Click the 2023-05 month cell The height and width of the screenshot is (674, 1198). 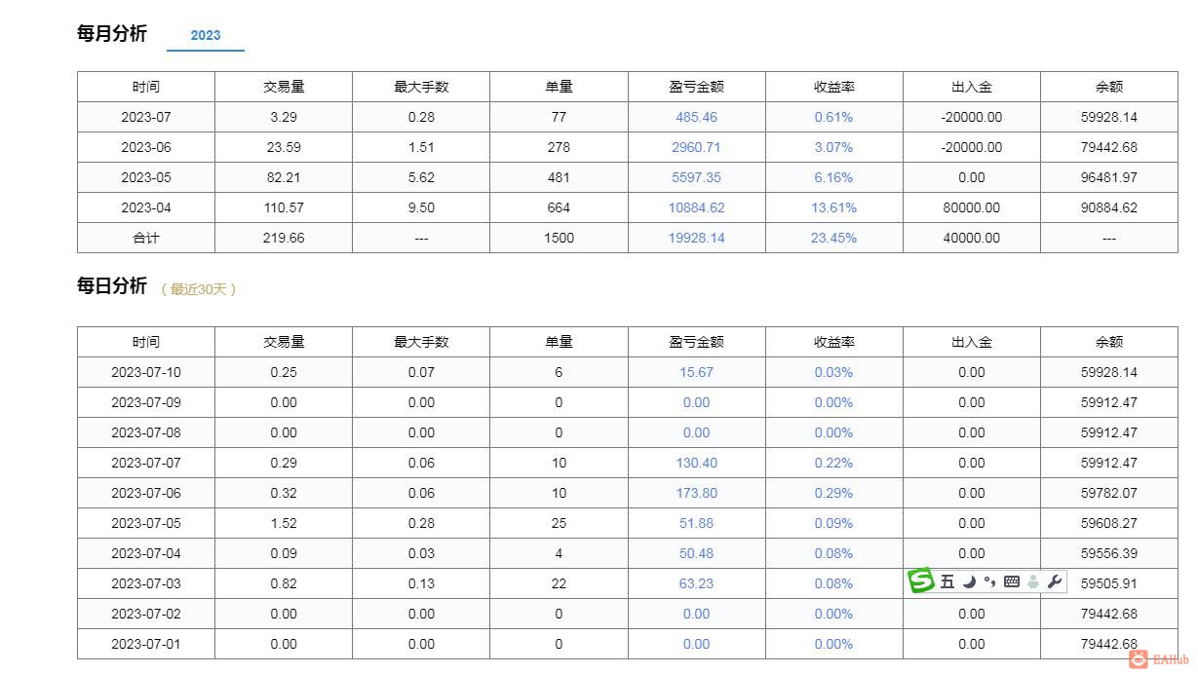point(146,177)
